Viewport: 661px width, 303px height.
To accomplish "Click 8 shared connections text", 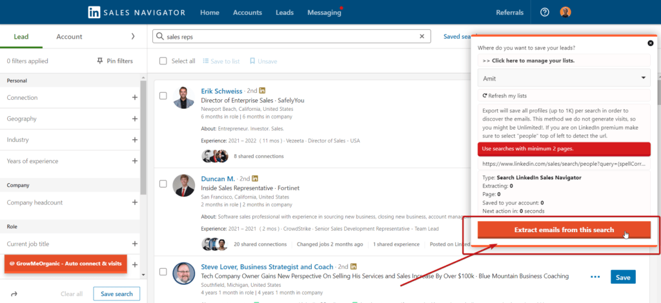I will (259, 156).
